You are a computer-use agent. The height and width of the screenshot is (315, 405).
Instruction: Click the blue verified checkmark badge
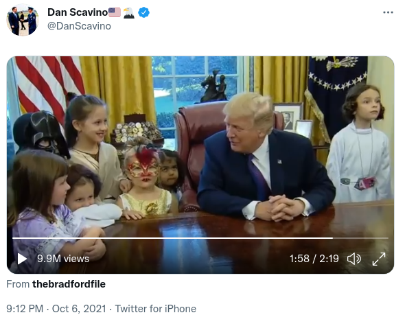pos(144,12)
